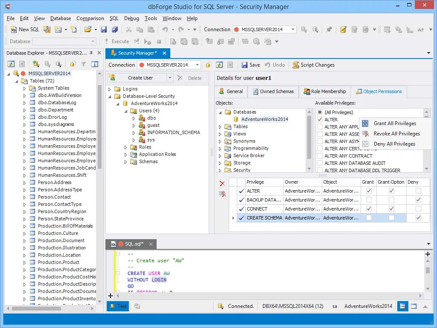
Task: Toggle Grant checkbox in ALTER grid row
Action: (x=369, y=191)
